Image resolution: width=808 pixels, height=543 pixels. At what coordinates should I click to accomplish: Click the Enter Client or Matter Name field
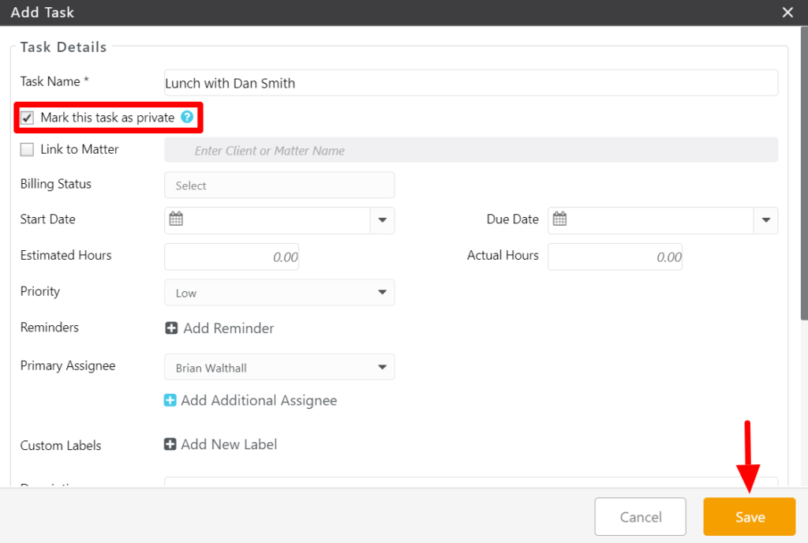[470, 150]
